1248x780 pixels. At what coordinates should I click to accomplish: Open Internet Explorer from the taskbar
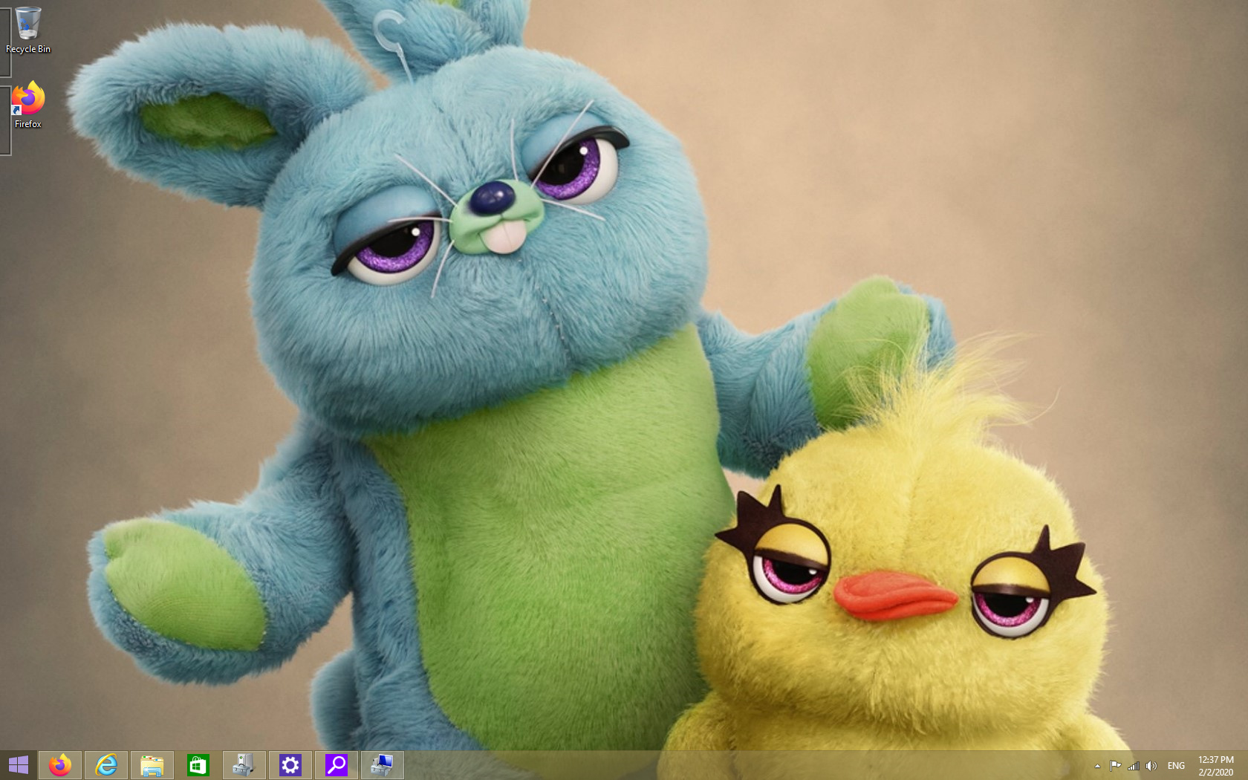point(106,765)
